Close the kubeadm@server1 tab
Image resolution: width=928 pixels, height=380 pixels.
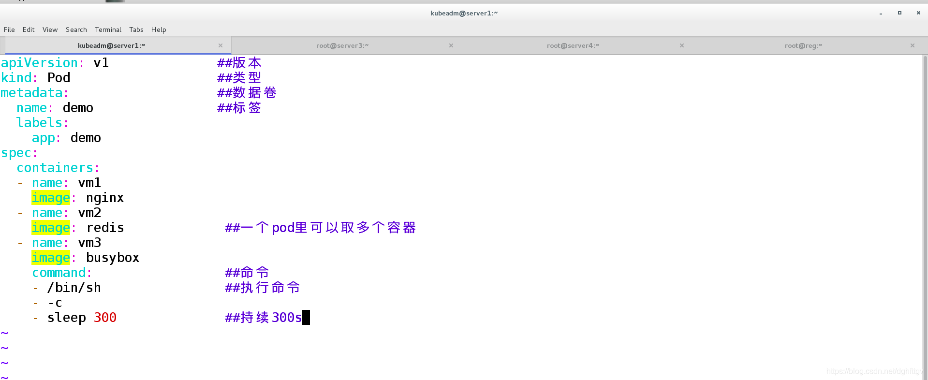tap(221, 45)
